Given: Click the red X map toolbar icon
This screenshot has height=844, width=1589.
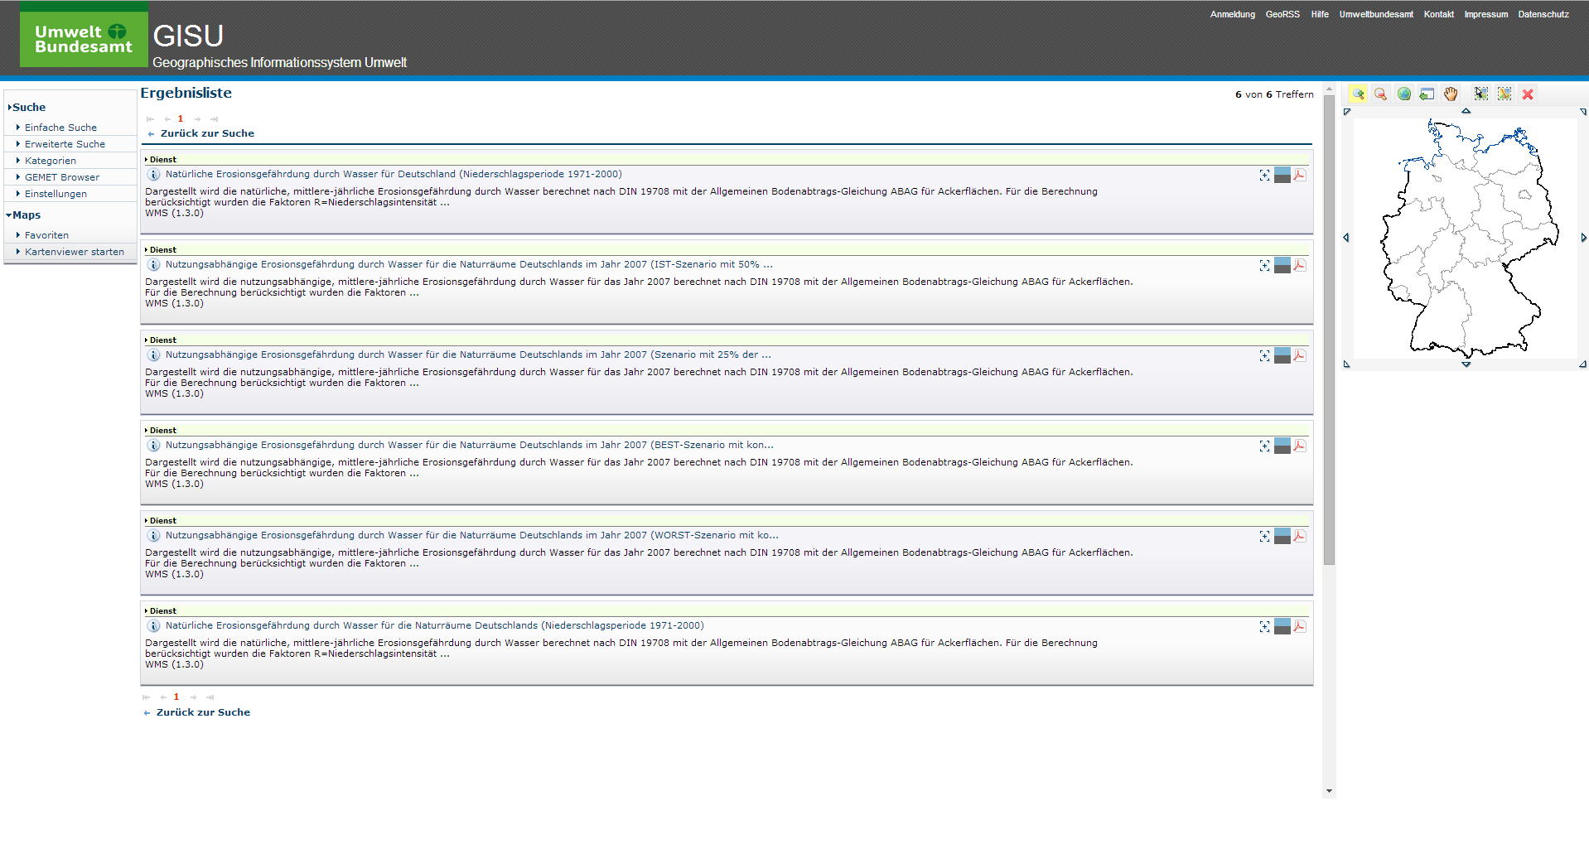Looking at the screenshot, I should pyautogui.click(x=1528, y=94).
